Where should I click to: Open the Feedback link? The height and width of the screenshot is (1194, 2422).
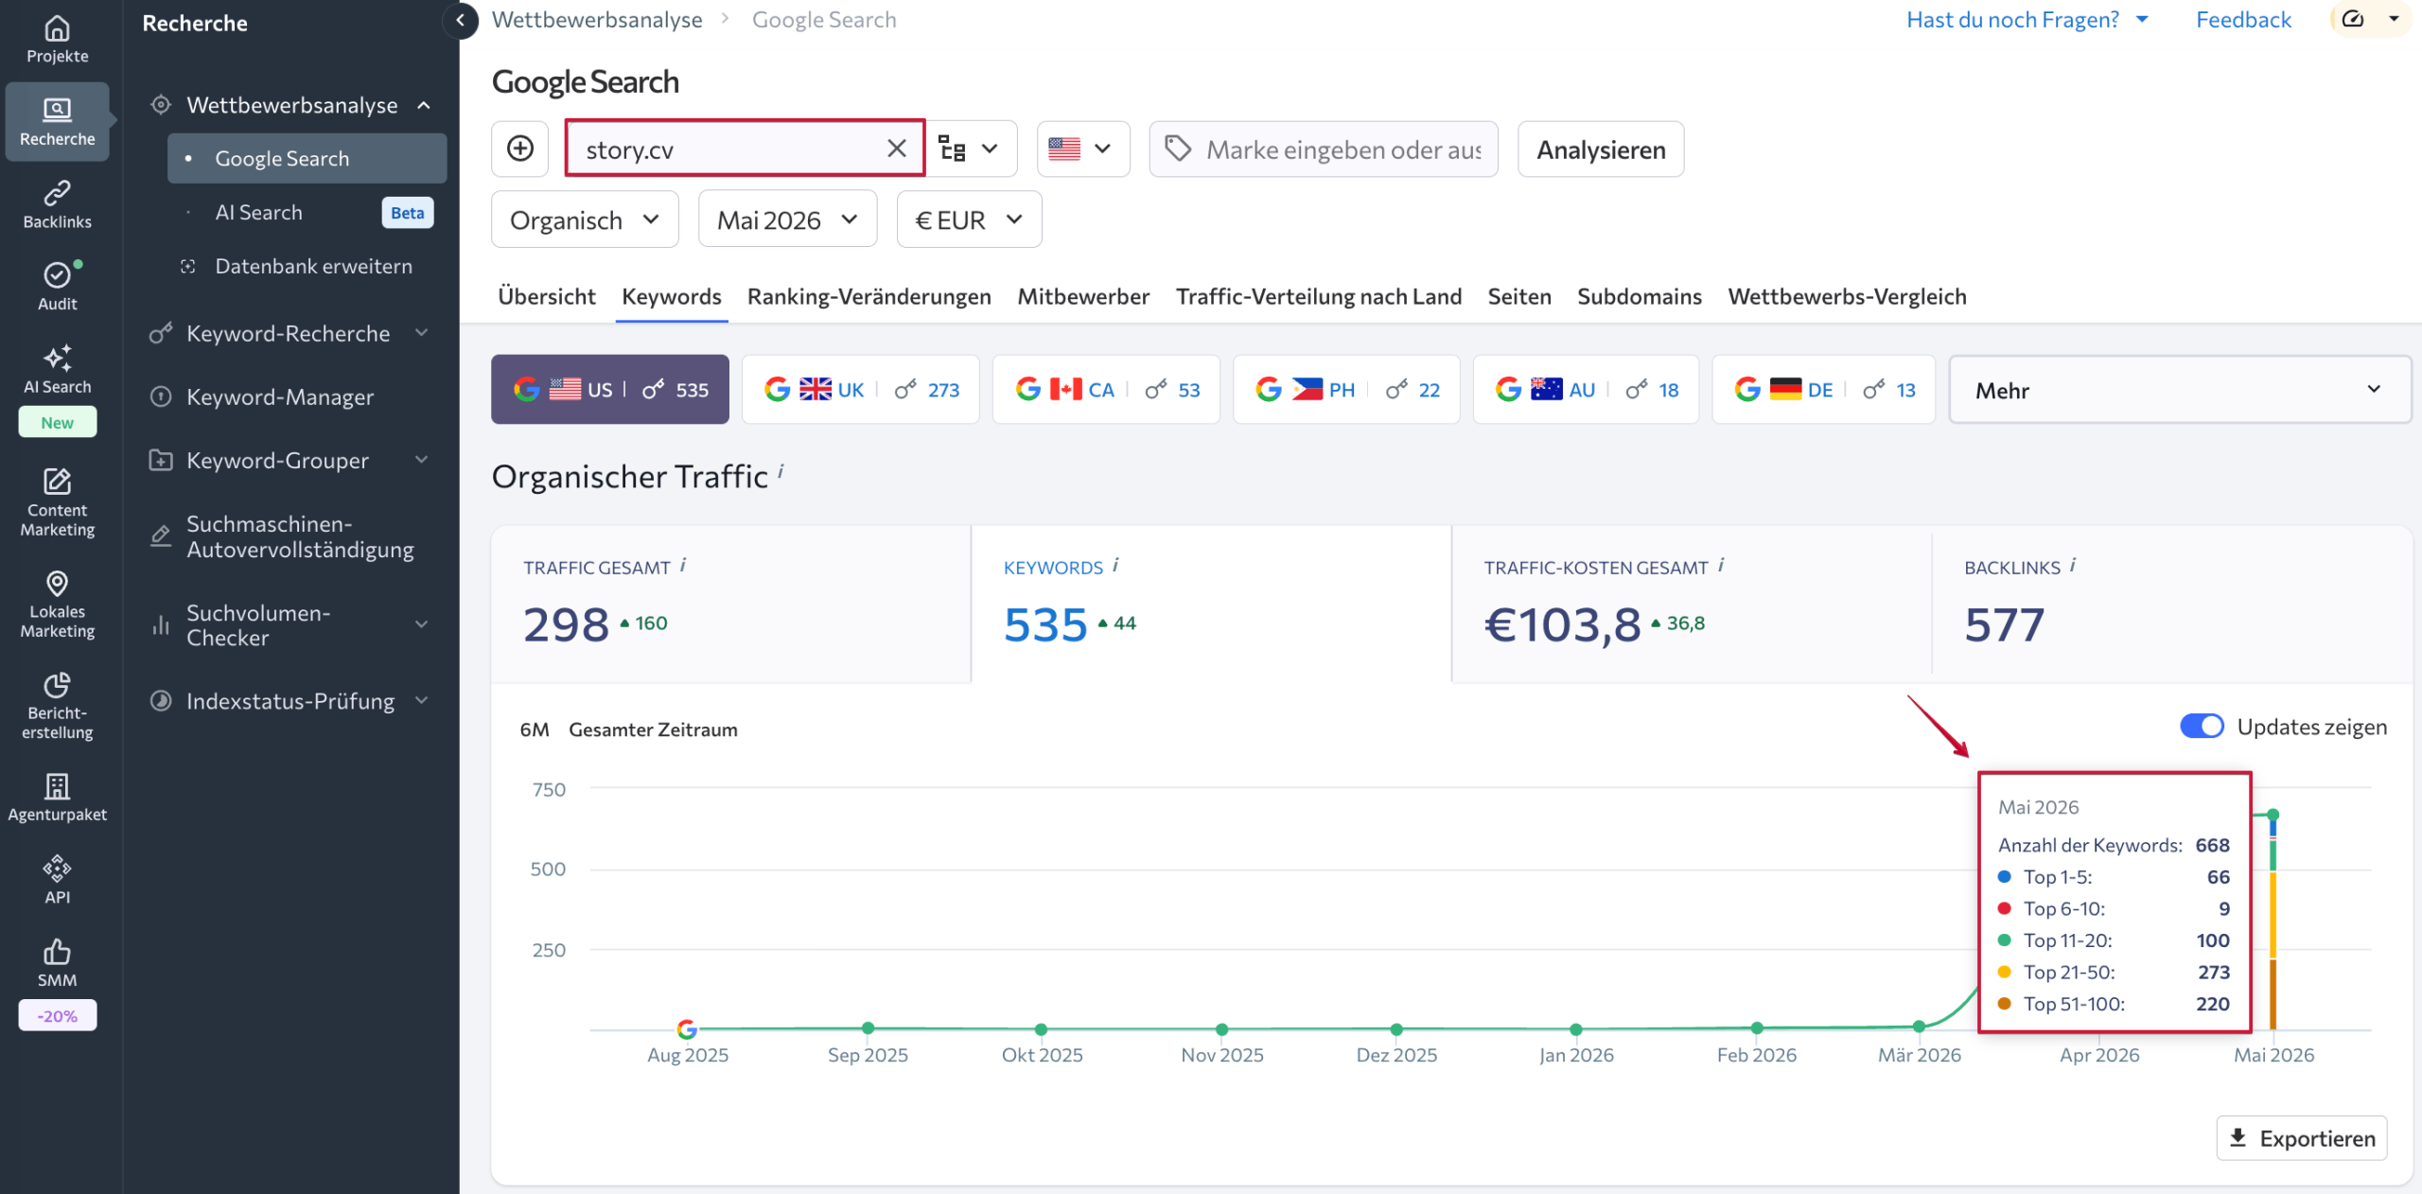(x=2243, y=20)
